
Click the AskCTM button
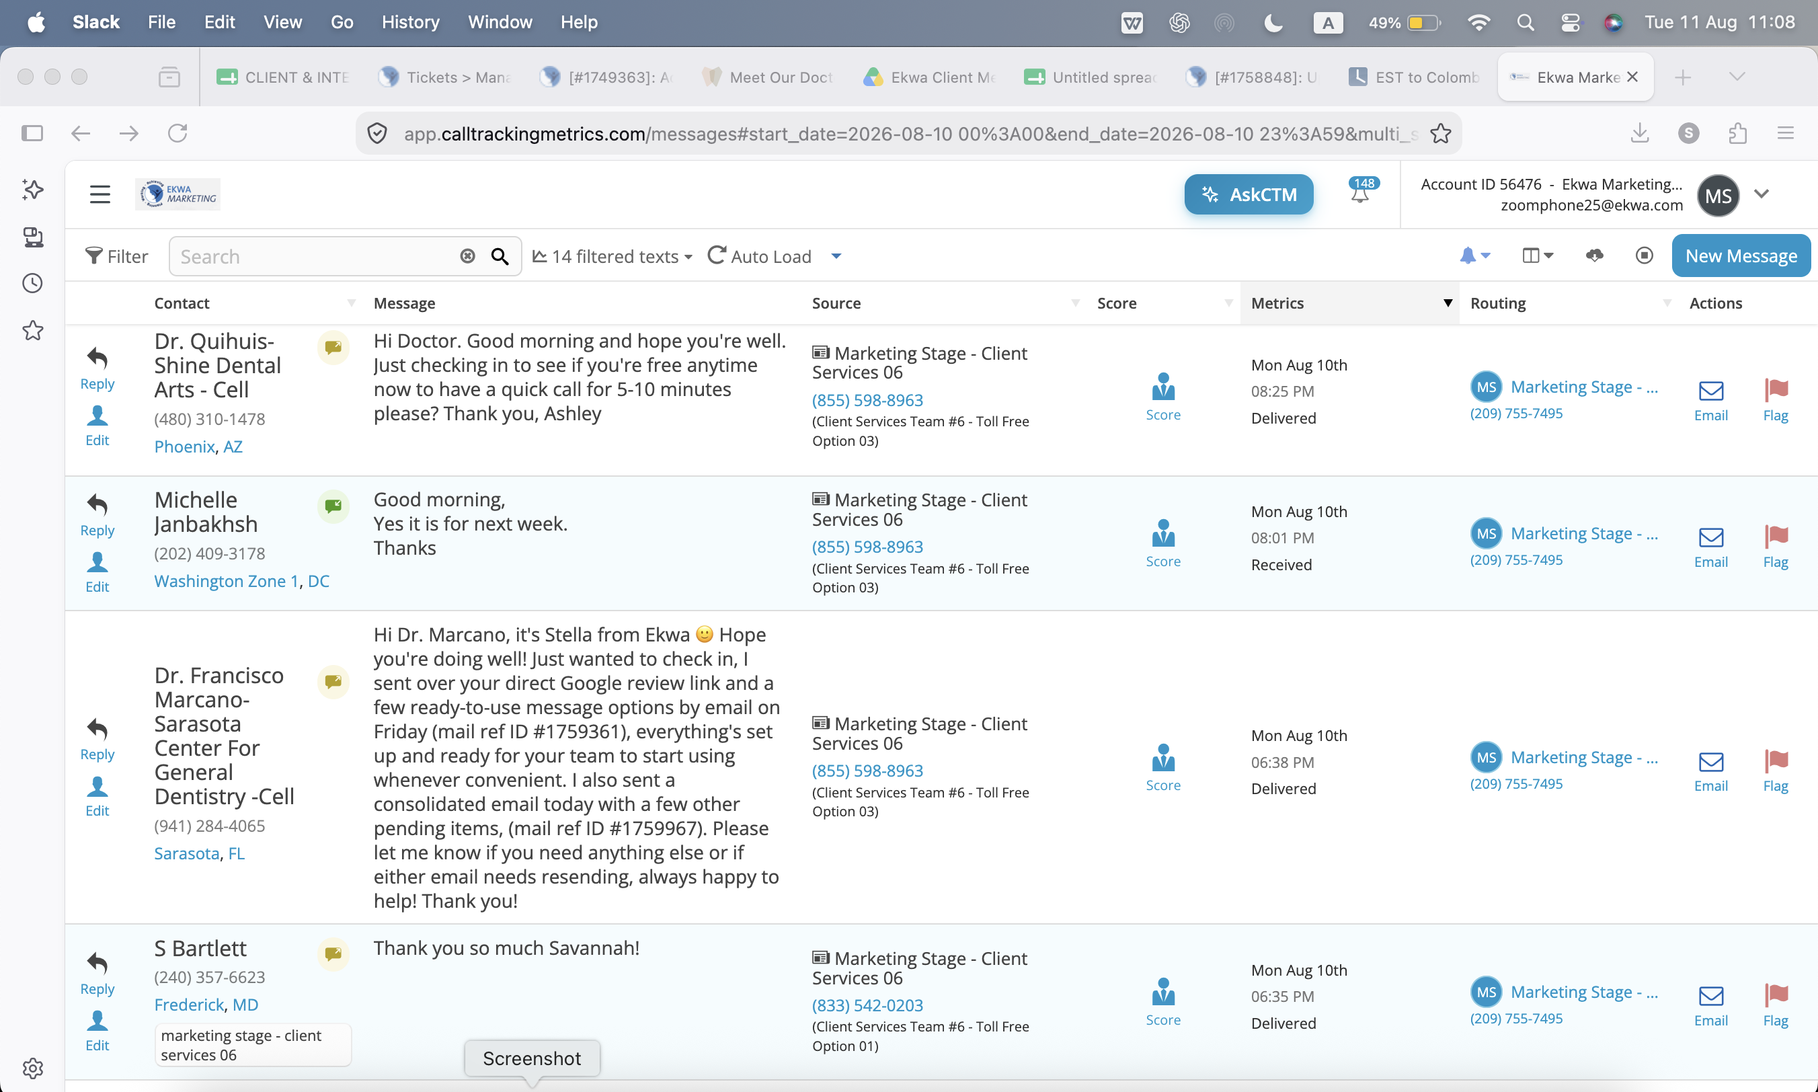pos(1248,194)
